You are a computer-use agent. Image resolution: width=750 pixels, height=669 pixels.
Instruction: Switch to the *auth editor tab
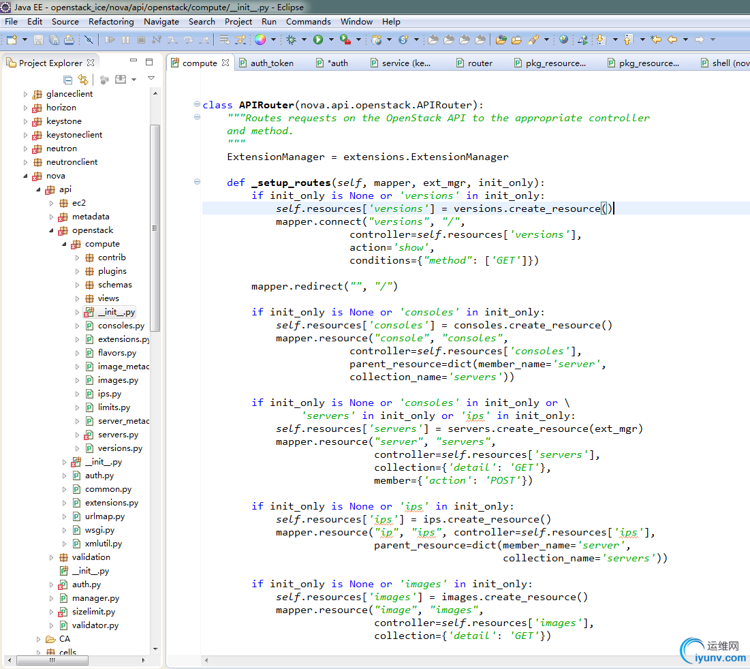(337, 63)
